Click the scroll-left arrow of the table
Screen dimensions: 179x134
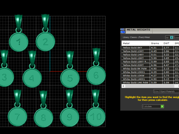click(123, 86)
